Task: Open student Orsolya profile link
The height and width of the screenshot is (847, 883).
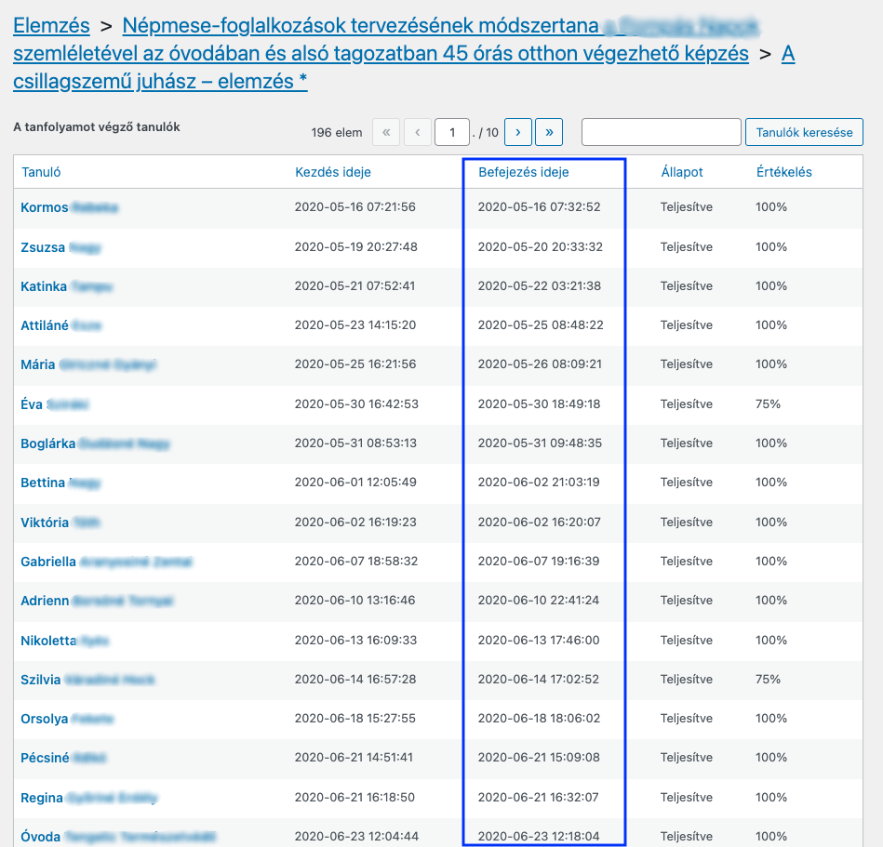Action: (x=67, y=719)
